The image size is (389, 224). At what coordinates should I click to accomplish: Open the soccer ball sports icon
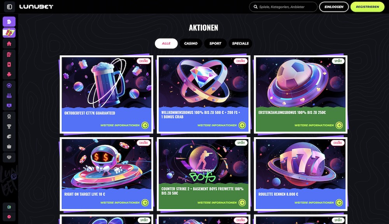coord(9,85)
